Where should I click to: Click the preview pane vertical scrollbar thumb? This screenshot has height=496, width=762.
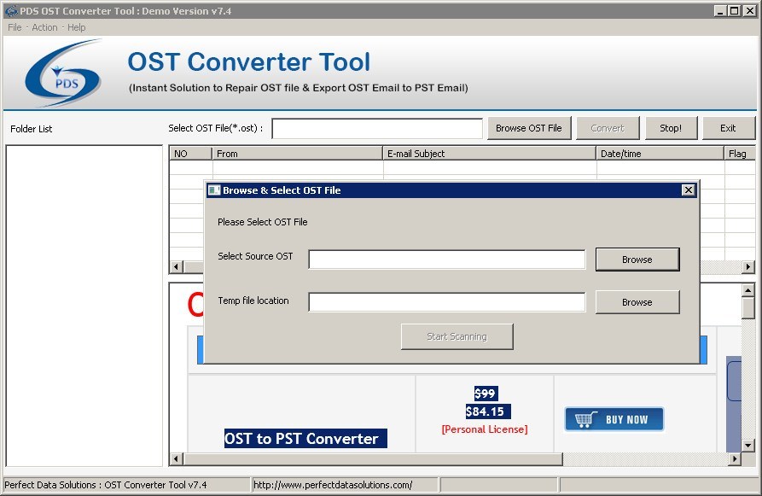[x=748, y=308]
